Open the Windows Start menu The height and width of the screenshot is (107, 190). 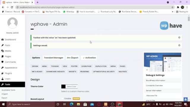coord(3,104)
